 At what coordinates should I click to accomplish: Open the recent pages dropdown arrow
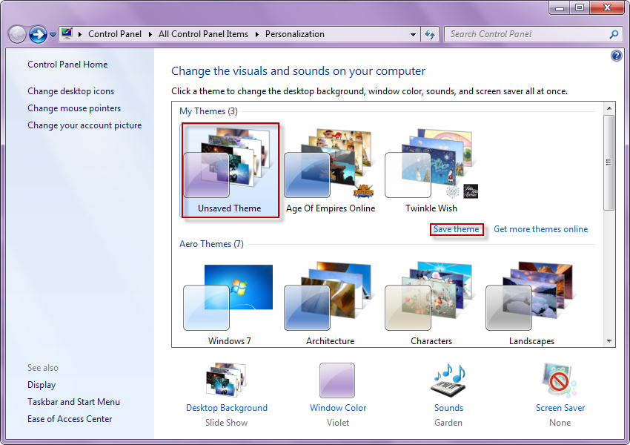coord(53,35)
